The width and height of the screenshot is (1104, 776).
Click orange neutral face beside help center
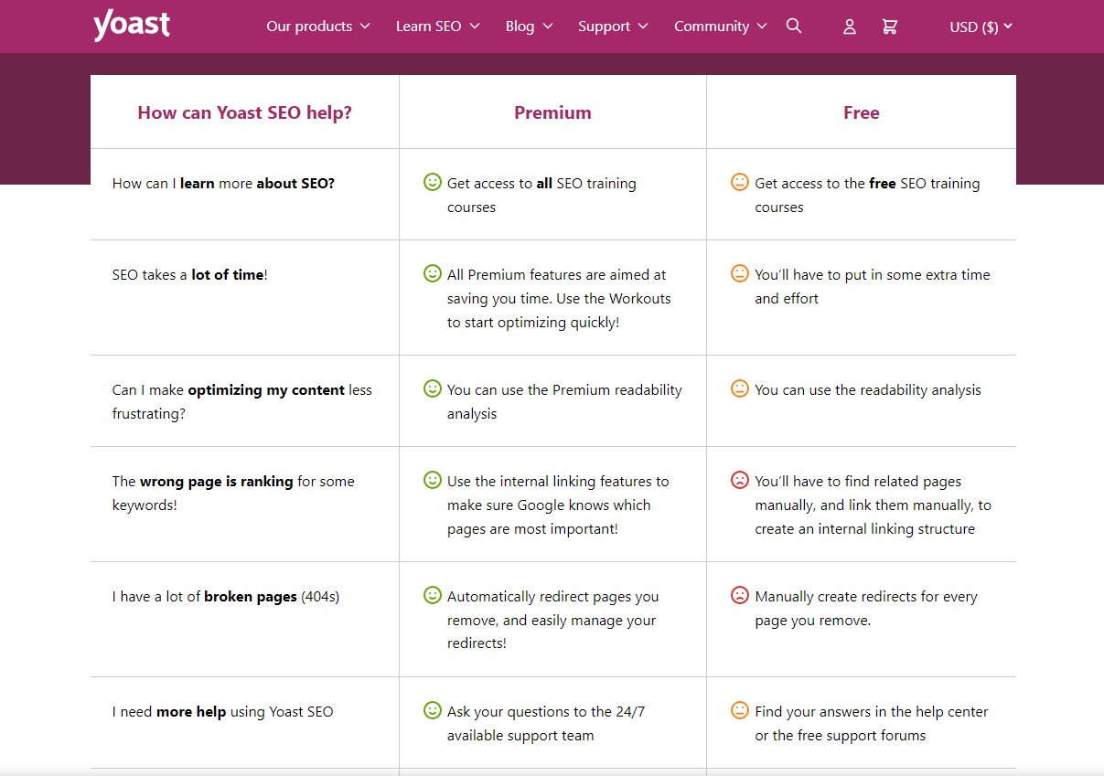[740, 711]
